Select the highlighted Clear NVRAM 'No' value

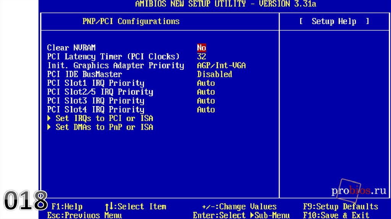pyautogui.click(x=201, y=48)
